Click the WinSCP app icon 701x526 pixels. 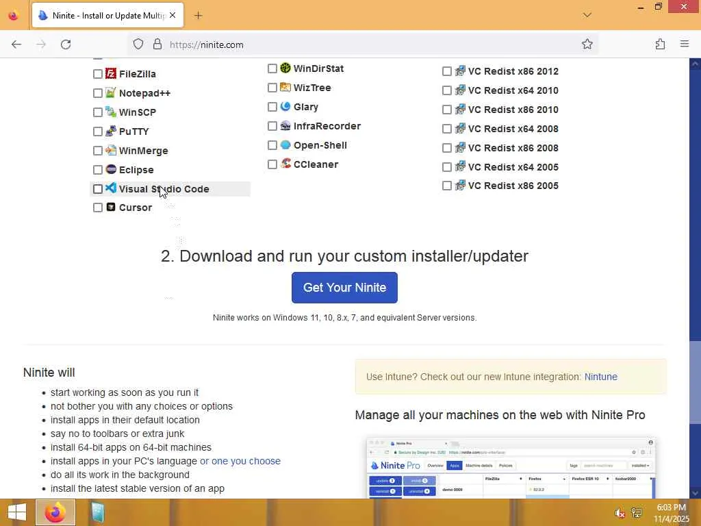point(111,112)
